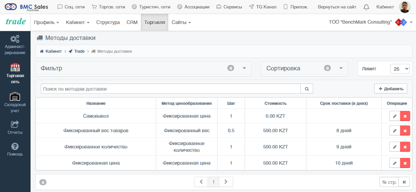This screenshot has height=192, width=416.
Task: Edit Фиксированный вес товаров row
Action: [x=395, y=130]
